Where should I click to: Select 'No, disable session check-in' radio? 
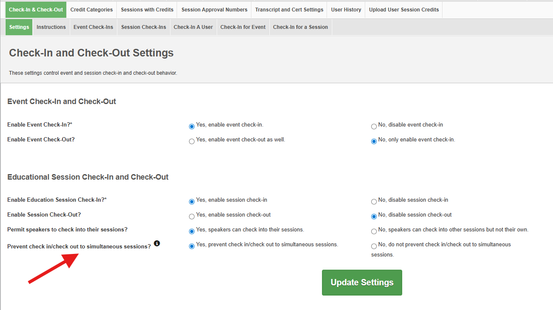tap(374, 202)
